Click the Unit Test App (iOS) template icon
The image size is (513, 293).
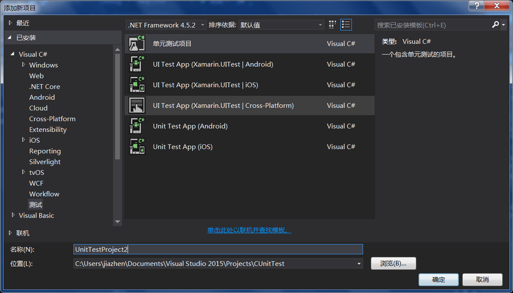click(137, 146)
